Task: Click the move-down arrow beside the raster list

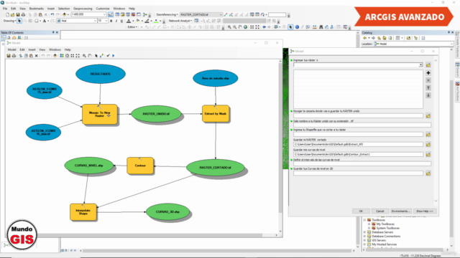Action: (x=428, y=95)
